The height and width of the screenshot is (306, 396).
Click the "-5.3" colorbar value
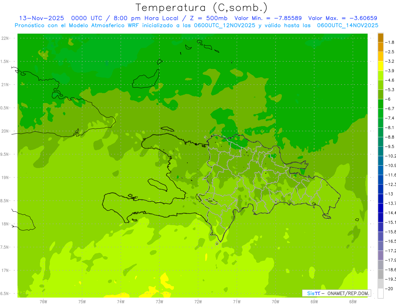tap(389, 89)
